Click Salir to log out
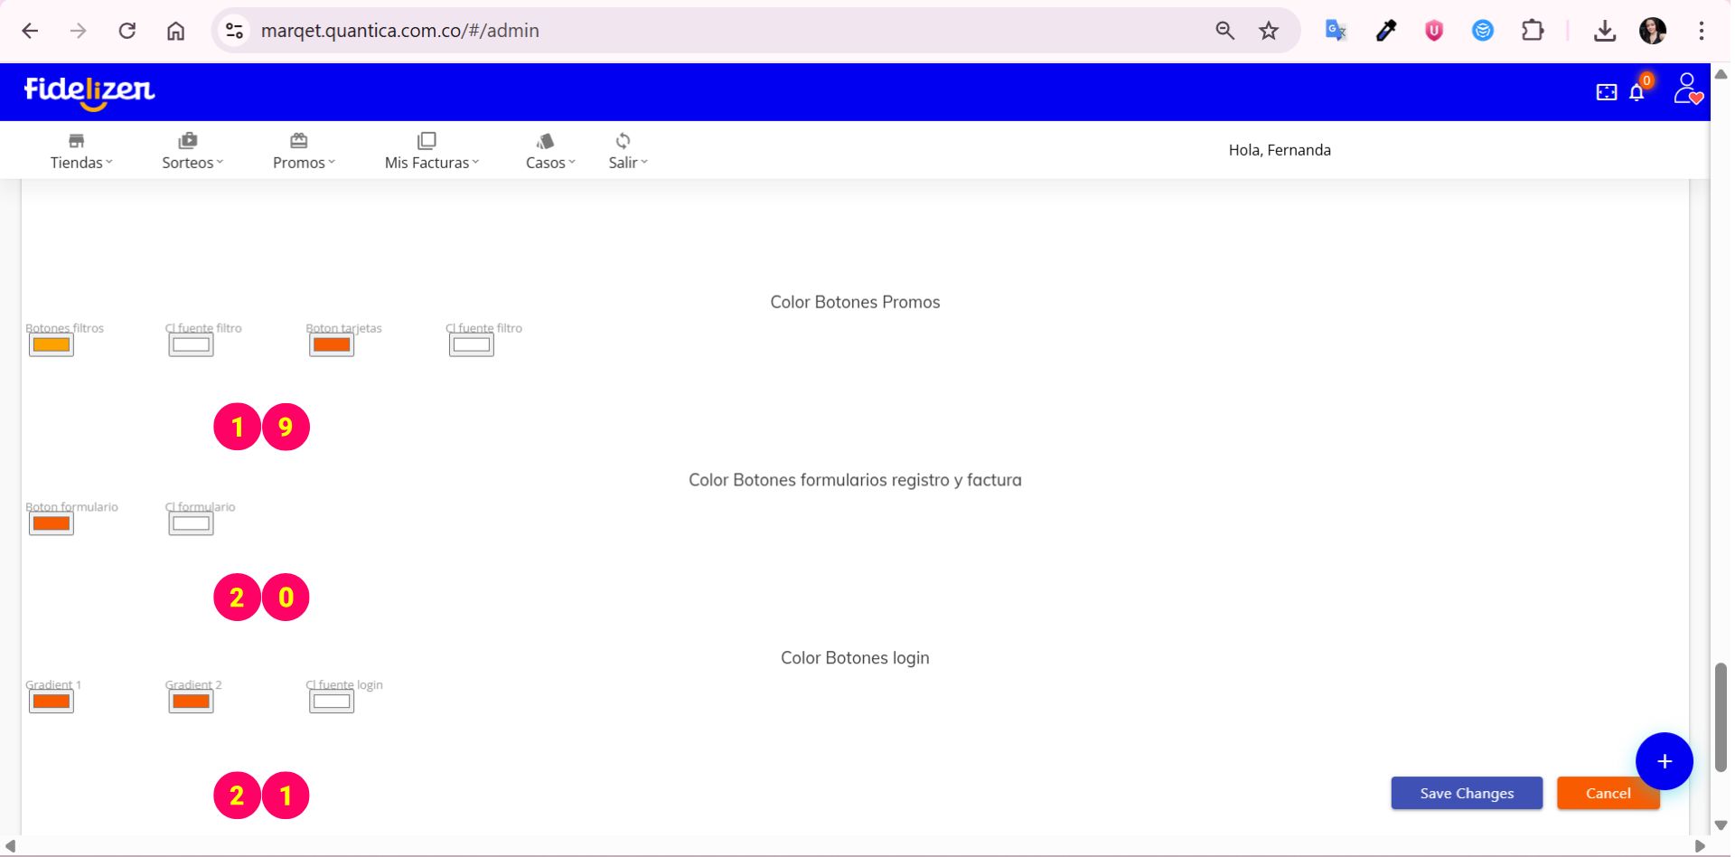The width and height of the screenshot is (1735, 857). pos(627,152)
